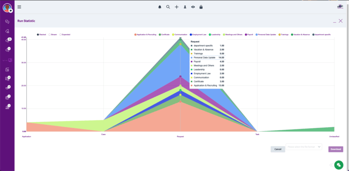Open the file format dropdown
The height and width of the screenshot is (171, 349).
[x=304, y=147]
